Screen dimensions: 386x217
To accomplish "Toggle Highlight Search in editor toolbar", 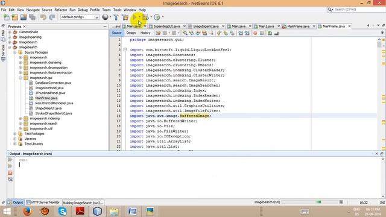I will (x=204, y=33).
